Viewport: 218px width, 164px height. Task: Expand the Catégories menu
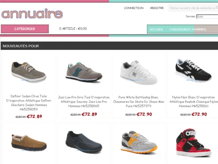point(25,29)
